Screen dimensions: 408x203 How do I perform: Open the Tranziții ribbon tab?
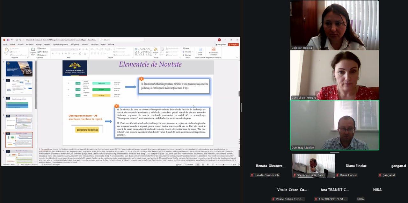(x=39, y=45)
